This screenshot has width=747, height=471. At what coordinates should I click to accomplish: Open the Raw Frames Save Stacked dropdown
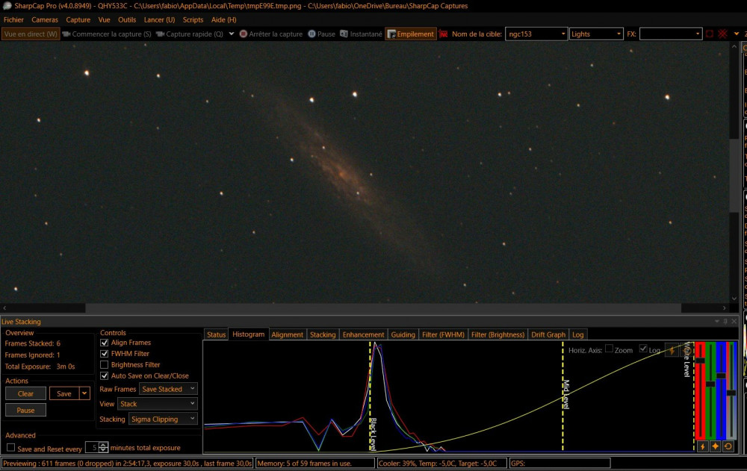pos(168,389)
